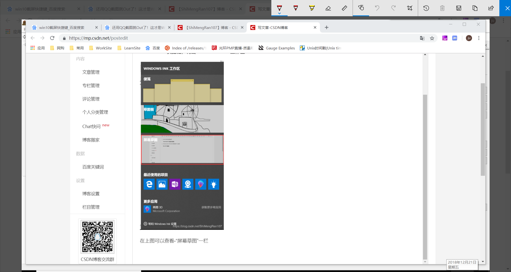
Task: Click the 草图板 sketchpad thumbnail
Action: click(x=182, y=119)
